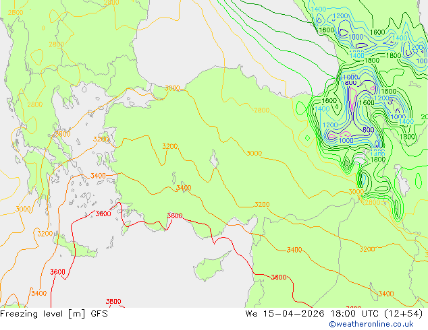Click the "Freezing level [m] GFS" caption
This screenshot has height=330, width=428.
tap(54, 314)
